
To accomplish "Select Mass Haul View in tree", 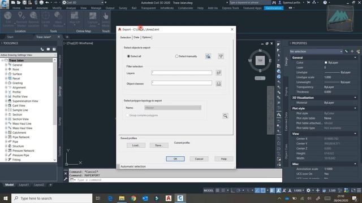I will [23, 128].
